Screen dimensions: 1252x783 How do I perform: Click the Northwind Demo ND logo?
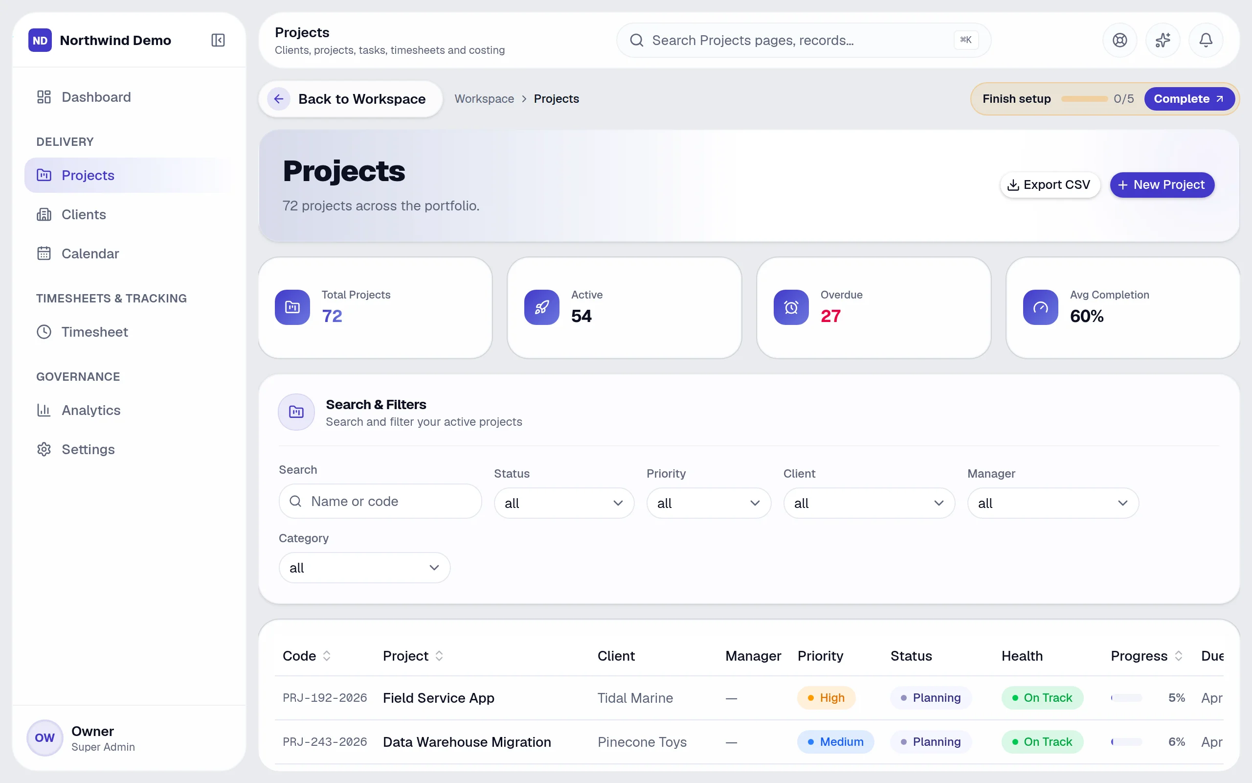click(40, 40)
